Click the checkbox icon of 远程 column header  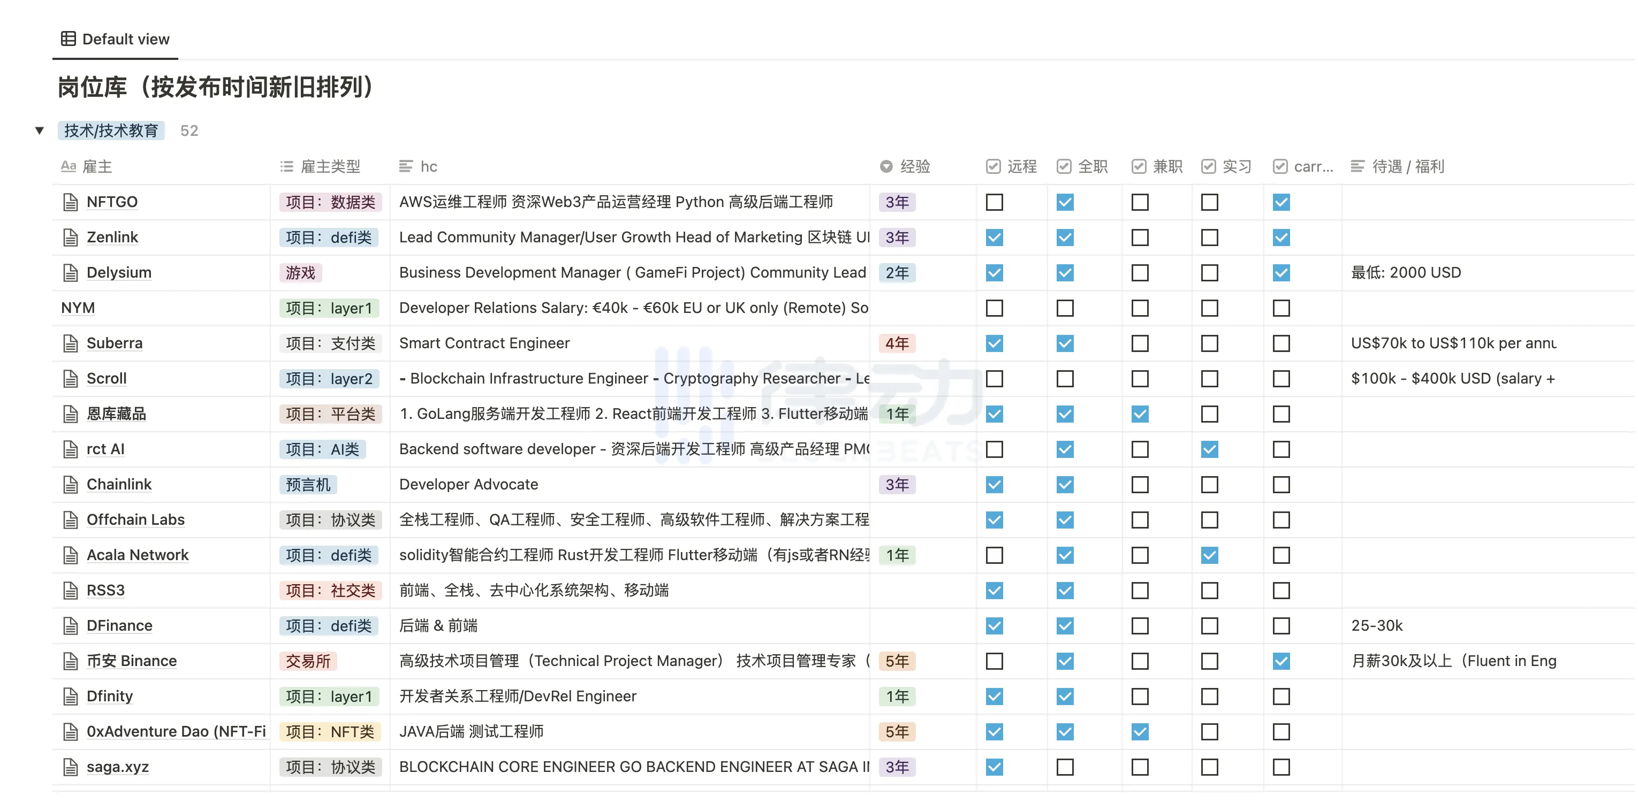(x=993, y=166)
